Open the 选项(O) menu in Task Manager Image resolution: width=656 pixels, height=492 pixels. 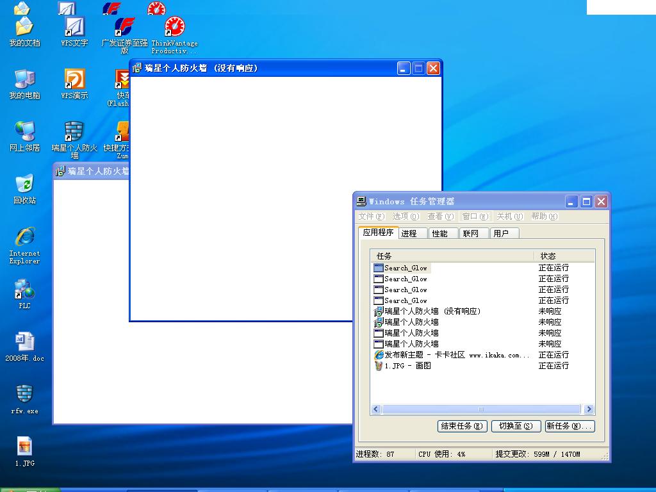coord(406,217)
